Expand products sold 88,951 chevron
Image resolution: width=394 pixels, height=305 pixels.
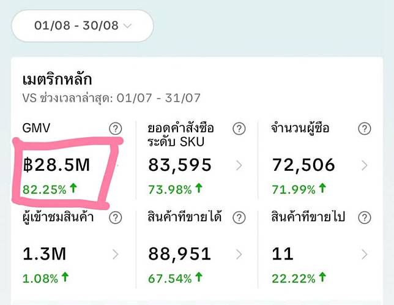(x=239, y=254)
